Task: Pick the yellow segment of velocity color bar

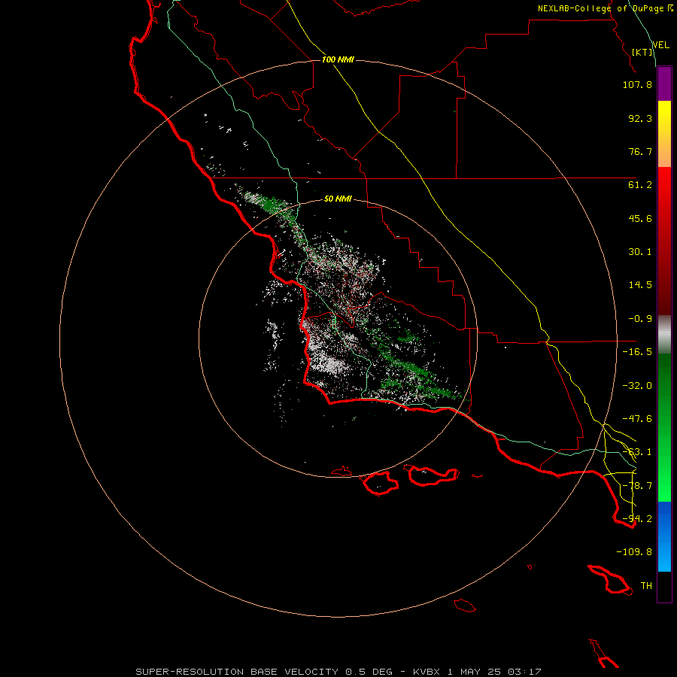Action: click(x=664, y=134)
